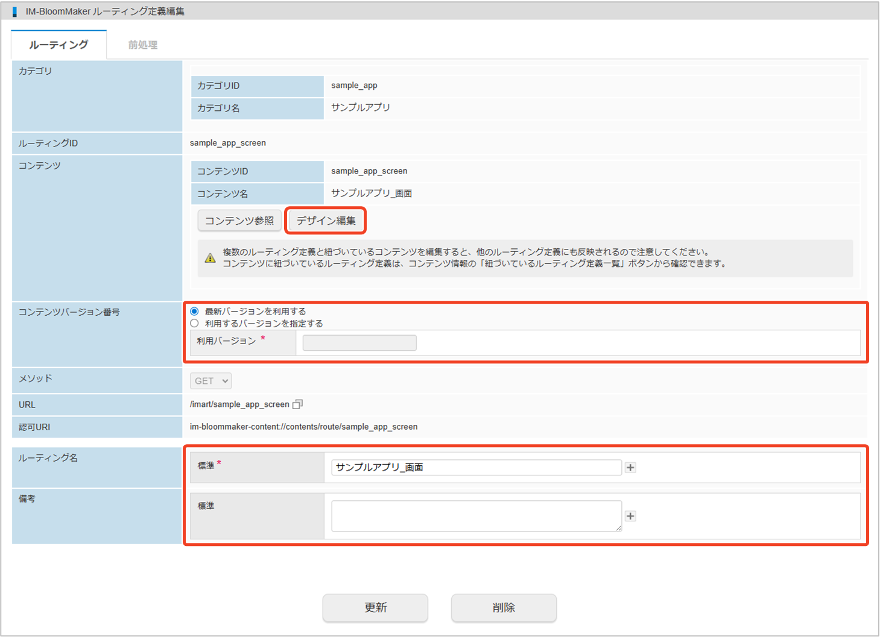Click inside the 備考 標準 textarea
This screenshot has height=637, width=880.
(476, 516)
